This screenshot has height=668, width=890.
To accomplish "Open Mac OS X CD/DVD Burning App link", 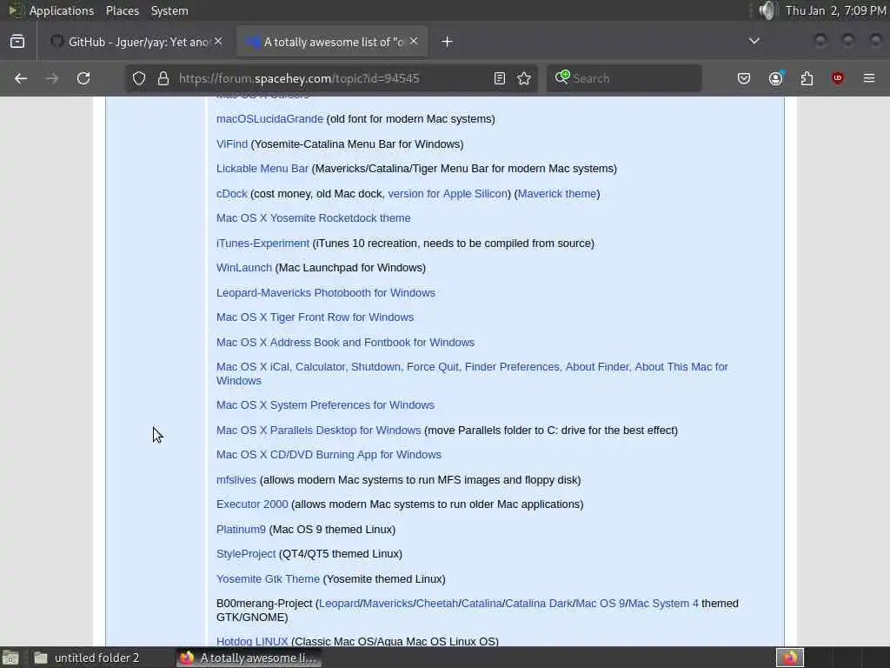I will [x=329, y=454].
